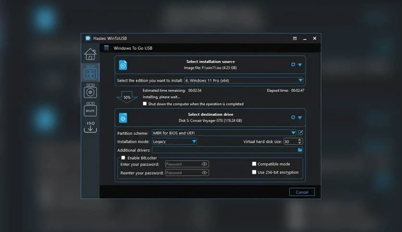Image resolution: width=402 pixels, height=232 pixels.
Task: Enable shut down computer when operation completes
Action: coord(145,104)
